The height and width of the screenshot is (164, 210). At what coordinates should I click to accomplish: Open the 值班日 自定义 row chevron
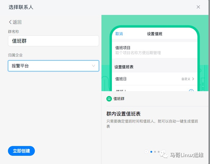pyautogui.click(x=193, y=79)
